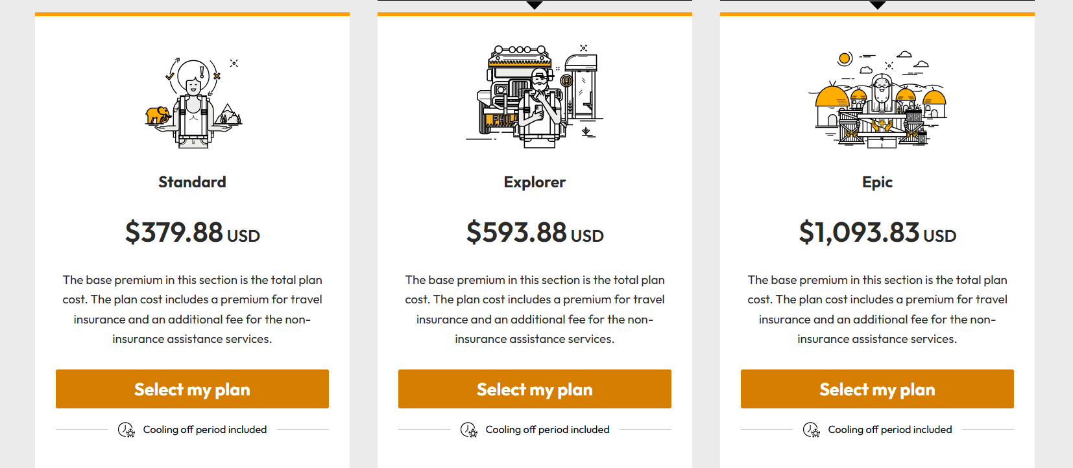Click the cooling off clock icon under Explorer plan
Viewport: 1073px width, 468px height.
coord(468,428)
